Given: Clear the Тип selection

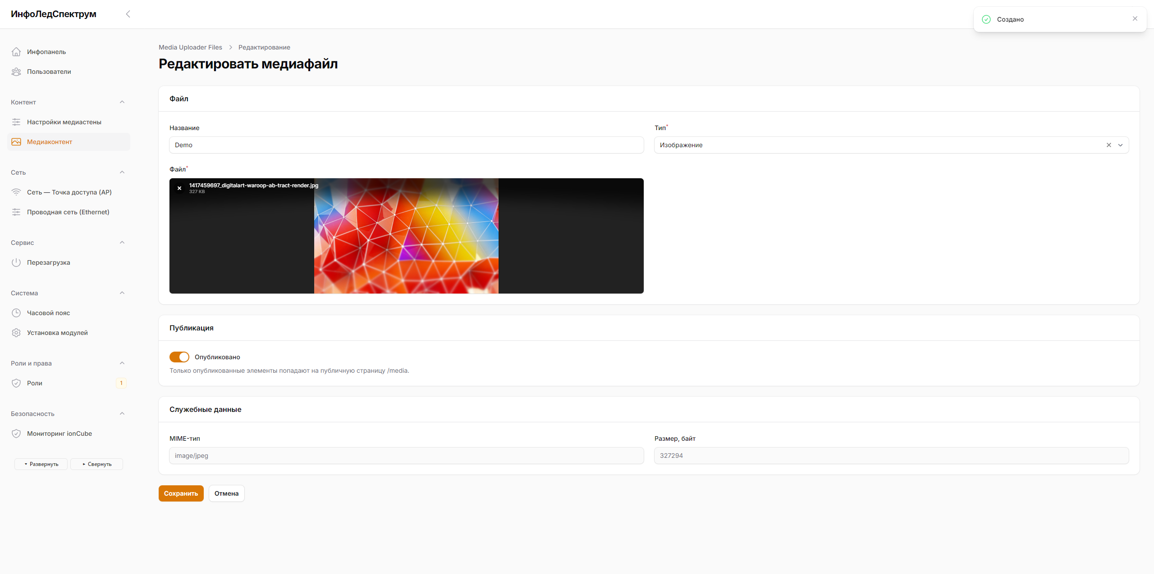Looking at the screenshot, I should [1108, 145].
